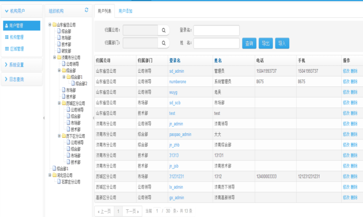
Task: Collapse the 综合部1 tree node toggle
Action: [64, 77]
